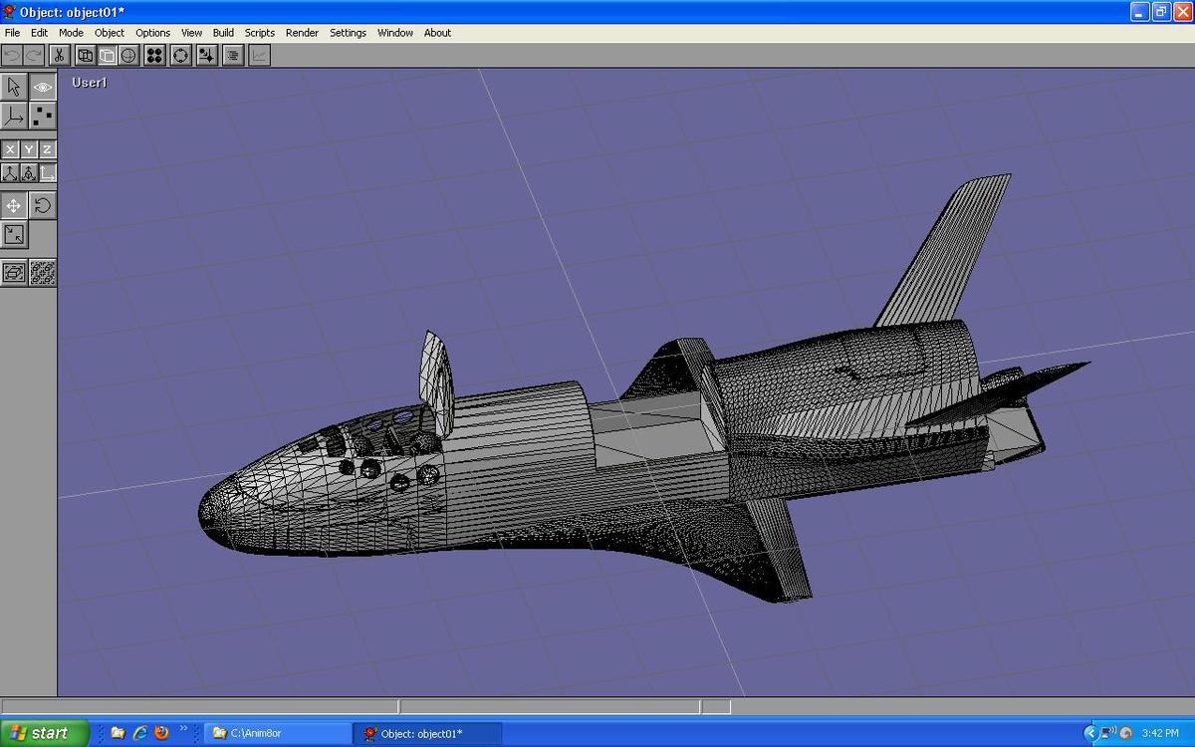
Task: Click the snap to grid toolbar icon
Action: coord(206,56)
